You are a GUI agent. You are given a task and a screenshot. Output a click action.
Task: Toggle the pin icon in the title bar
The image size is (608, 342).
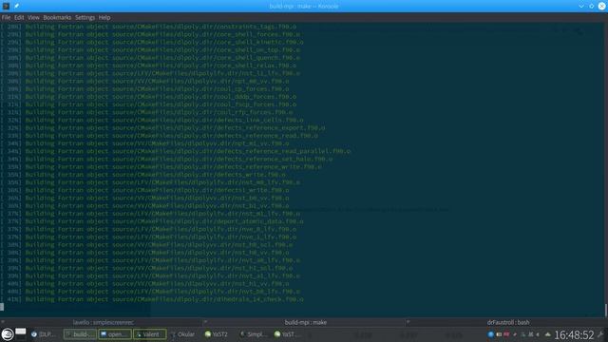click(x=17, y=6)
